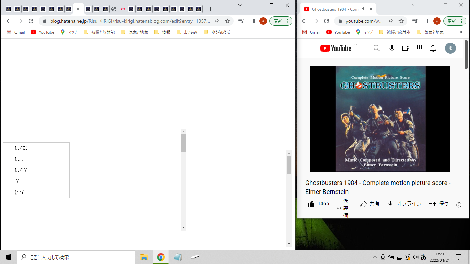Switch to the globe-icon tab in blog window
470x264 pixels.
point(114,9)
